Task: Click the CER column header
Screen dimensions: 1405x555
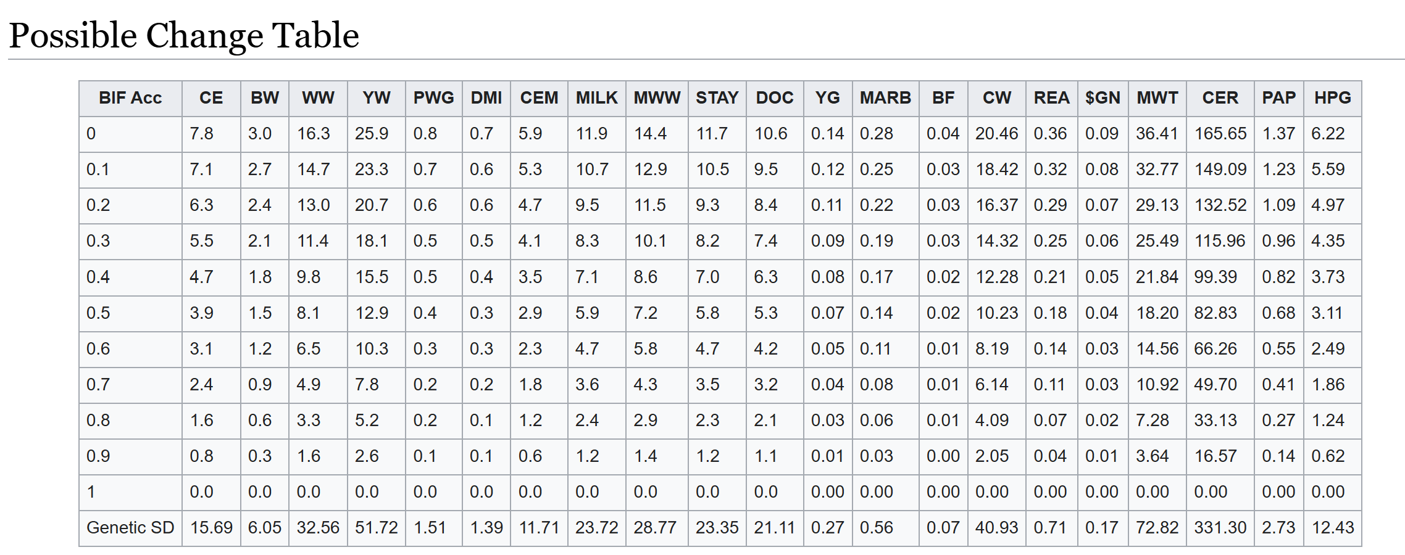Action: [x=1220, y=98]
